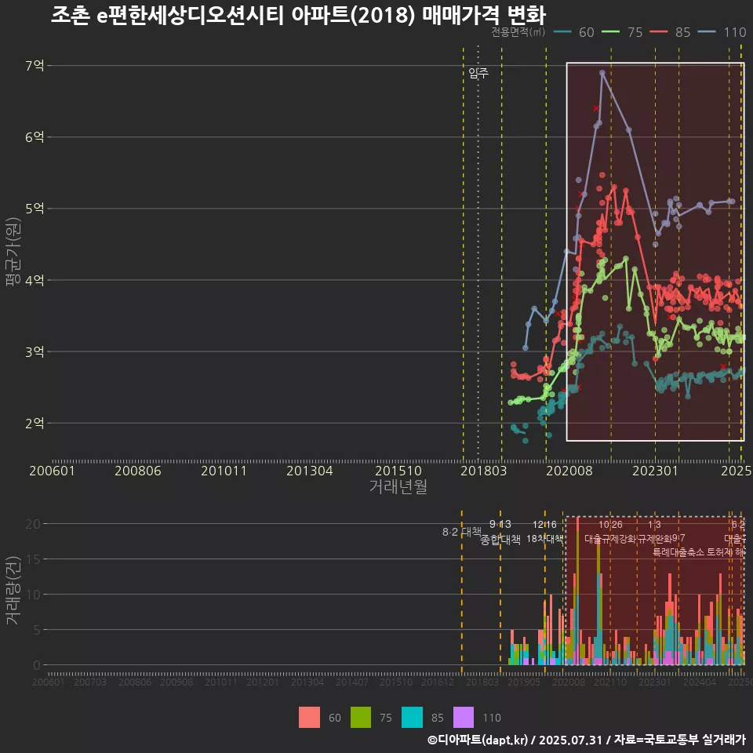Click the light green 75 line key in top legend

click(611, 32)
